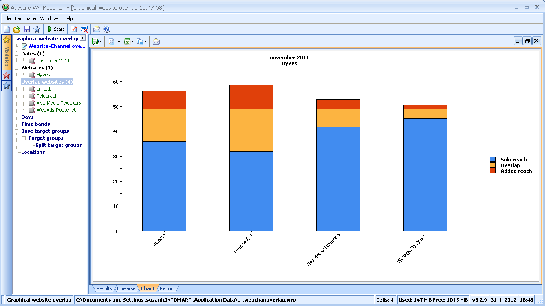Open the Language menu
545x306 pixels.
[x=26, y=18]
